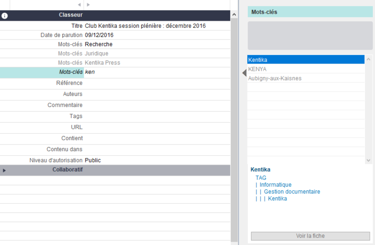Click the Mots-clés field containing ken

(157, 72)
